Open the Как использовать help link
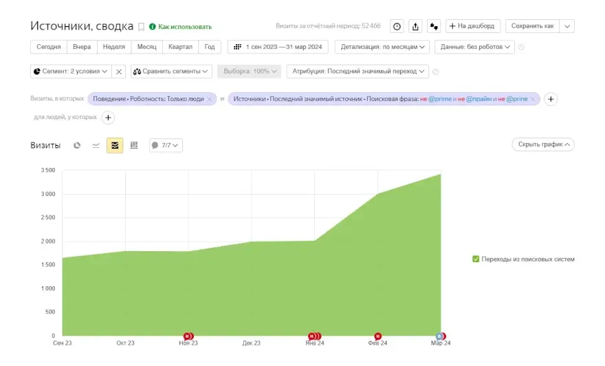The height and width of the screenshot is (366, 605). click(184, 27)
